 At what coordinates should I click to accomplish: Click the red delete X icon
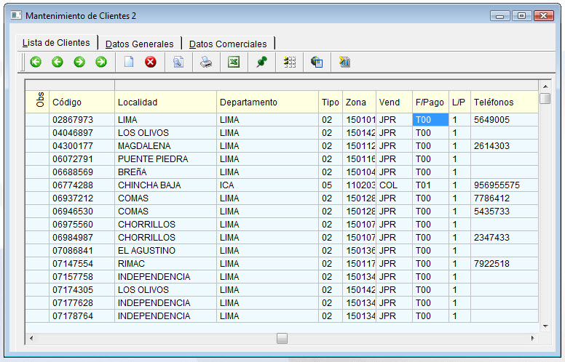point(151,63)
